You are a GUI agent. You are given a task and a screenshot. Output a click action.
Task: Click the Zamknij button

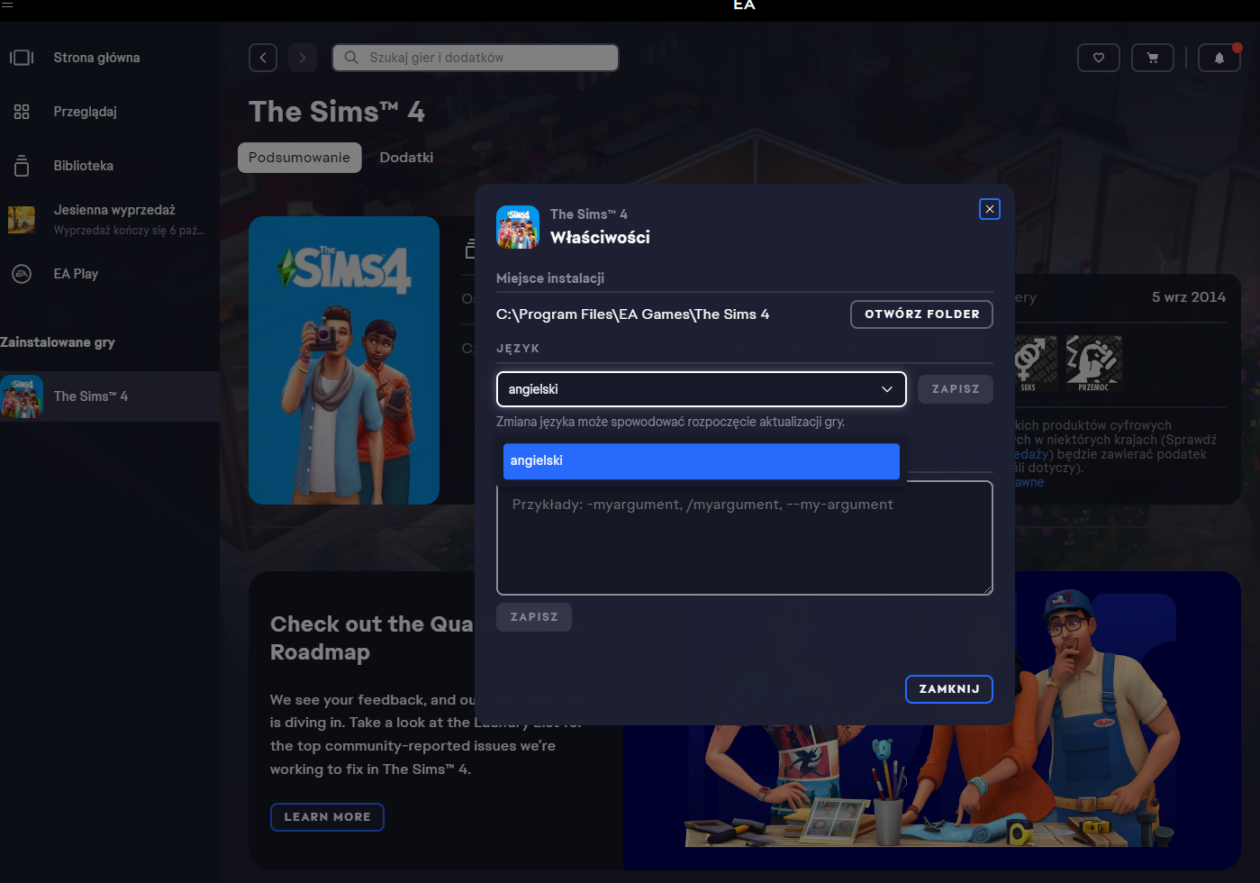948,689
